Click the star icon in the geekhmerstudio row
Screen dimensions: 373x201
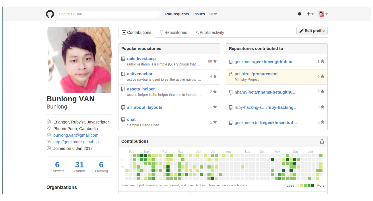[x=323, y=122]
